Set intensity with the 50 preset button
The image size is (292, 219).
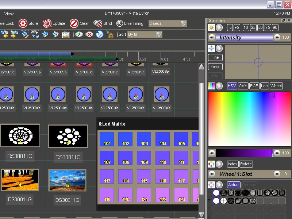pyautogui.click(x=261, y=28)
